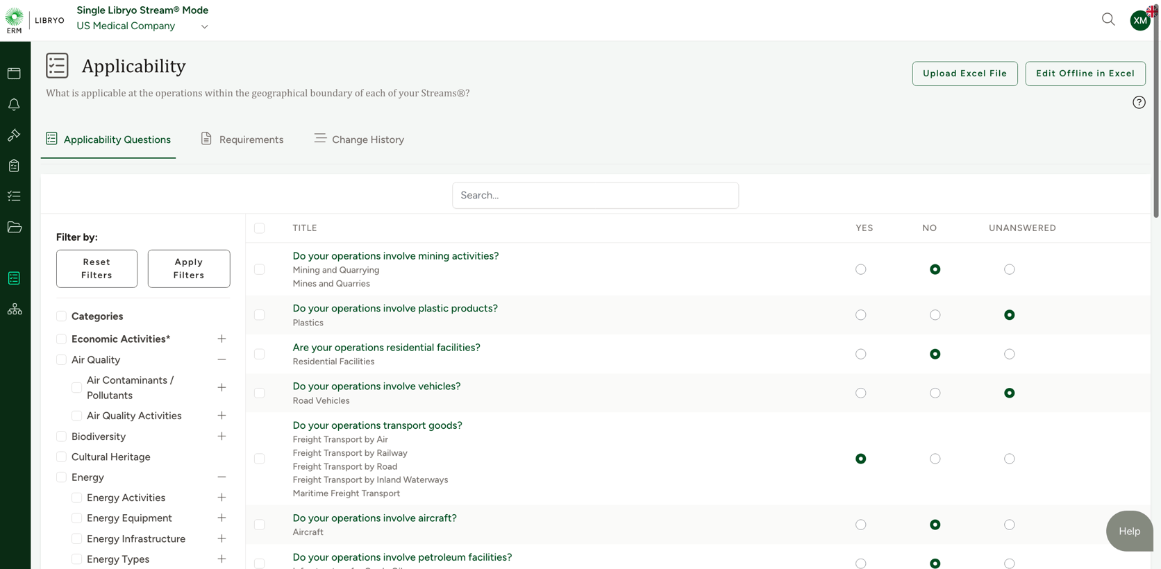
Task: Open the clipboard icon in the sidebar
Action: (x=14, y=166)
